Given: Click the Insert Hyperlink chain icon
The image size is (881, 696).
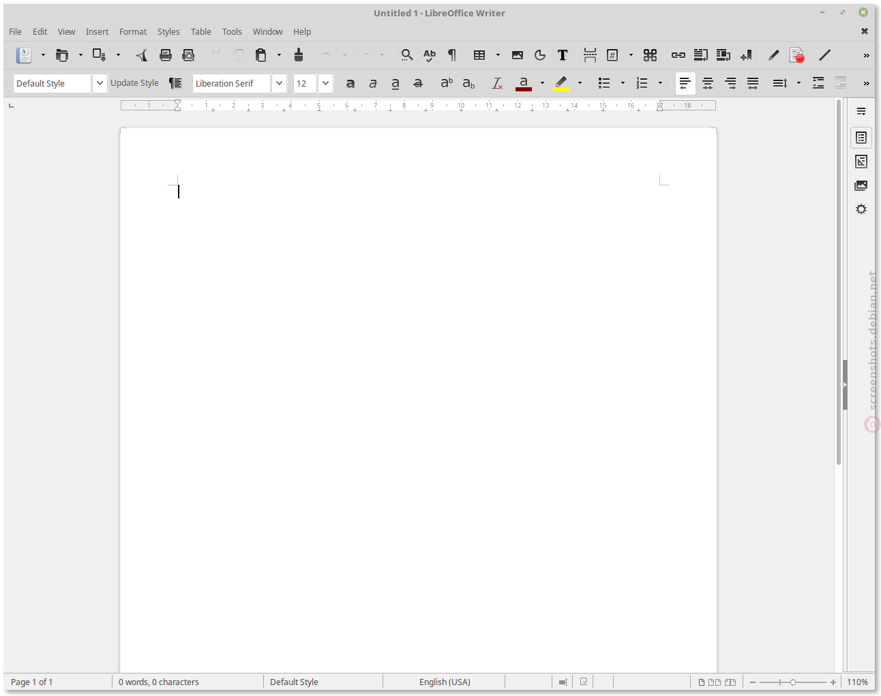Looking at the screenshot, I should pyautogui.click(x=678, y=55).
